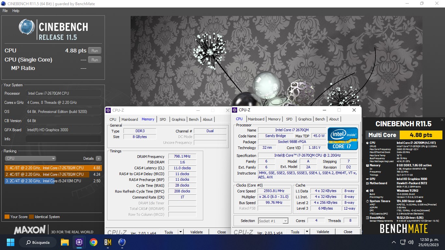This screenshot has height=250, width=445.
Task: Click the DRAM Frequency value 798.1 MHz
Action: coord(182,157)
